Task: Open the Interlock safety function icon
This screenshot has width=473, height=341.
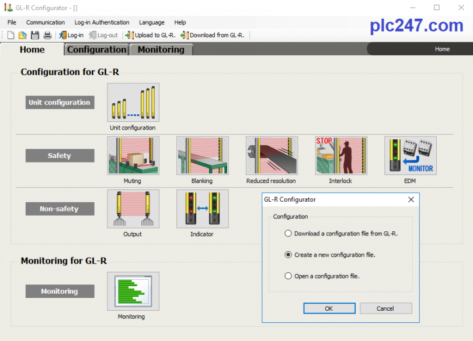Action: pyautogui.click(x=340, y=156)
